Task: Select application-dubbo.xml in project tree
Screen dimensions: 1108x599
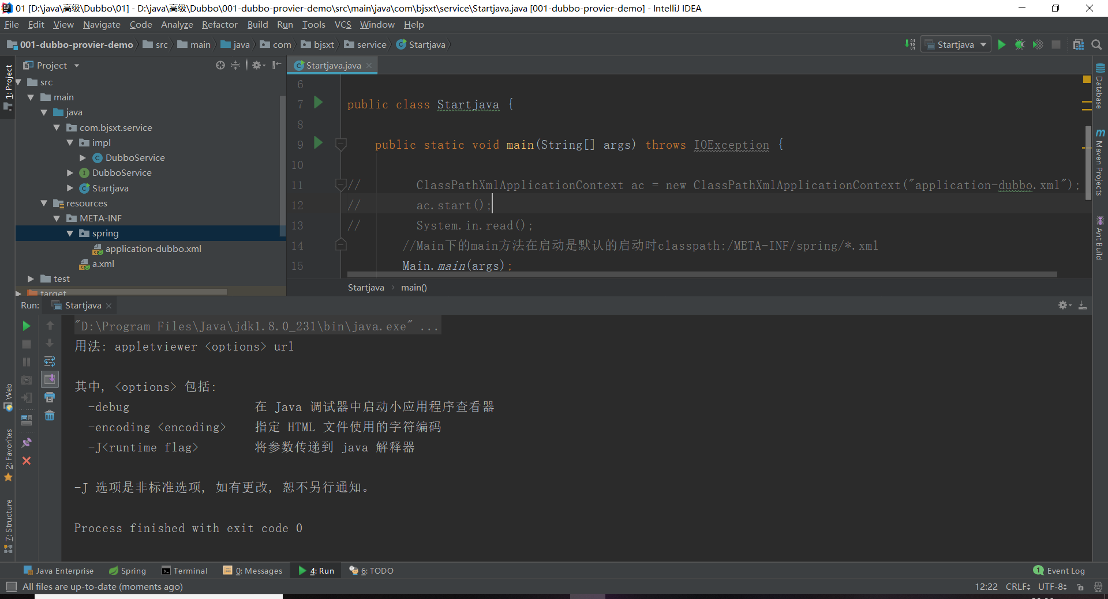Action: (x=153, y=248)
